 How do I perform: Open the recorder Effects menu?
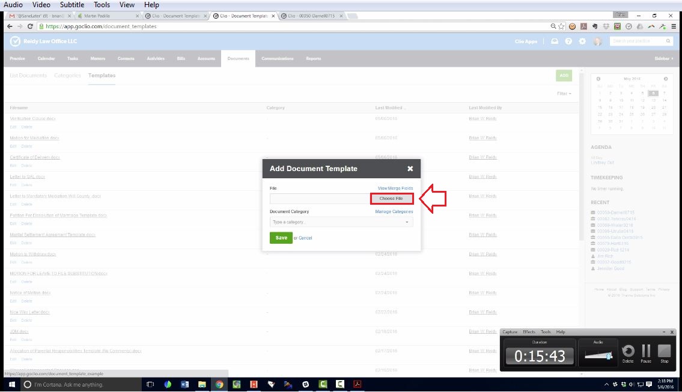[529, 332]
